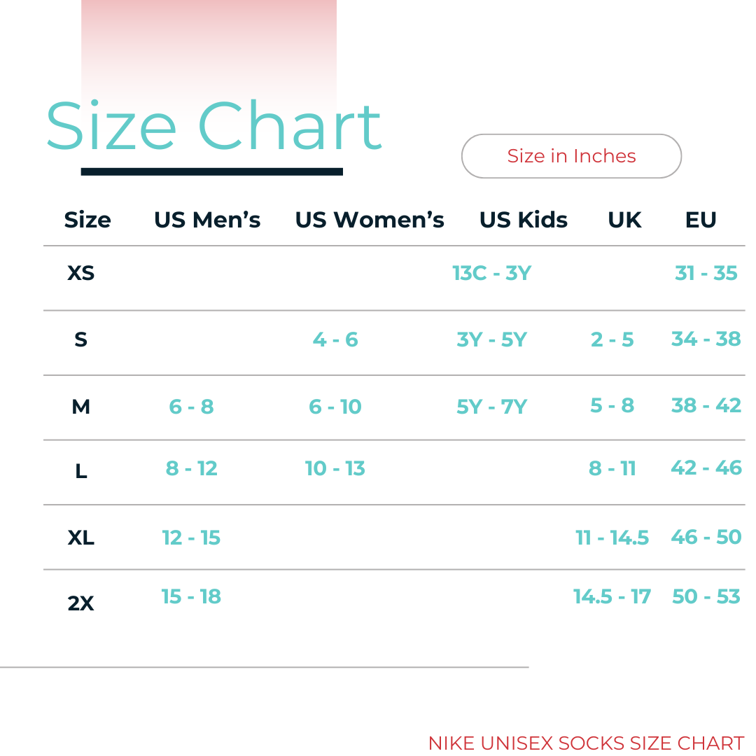Click the 5Y - 7Y kids size value
Image resolution: width=756 pixels, height=756 pixels.
point(491,406)
